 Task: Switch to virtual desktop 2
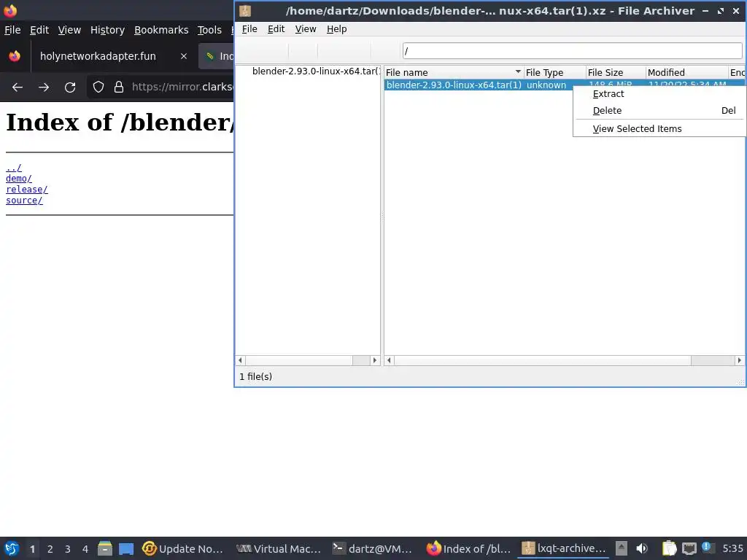[50, 548]
